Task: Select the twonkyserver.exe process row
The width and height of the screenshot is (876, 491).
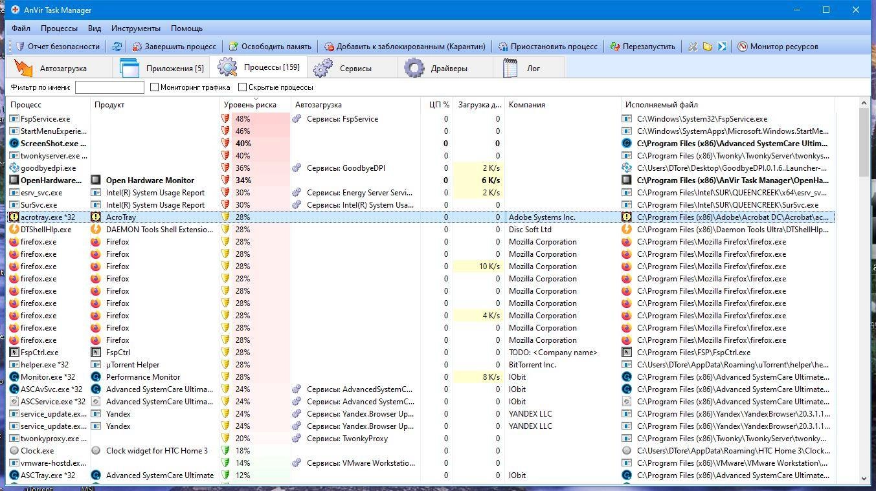Action: pos(421,156)
